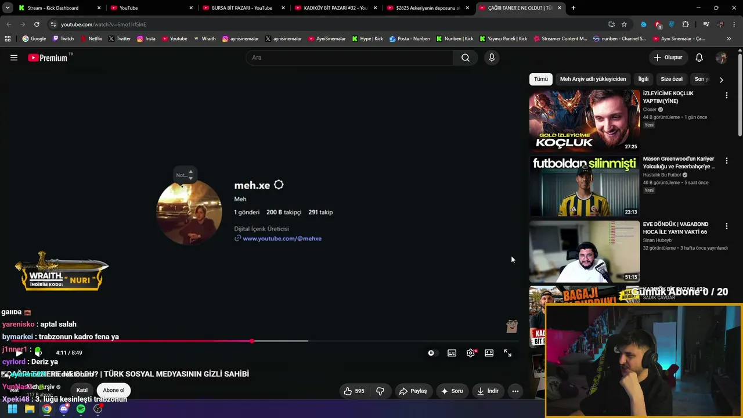Enter fullscreen in the video player
The image size is (743, 418).
click(508, 353)
